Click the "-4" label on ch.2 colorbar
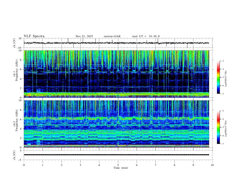 (x=222, y=119)
